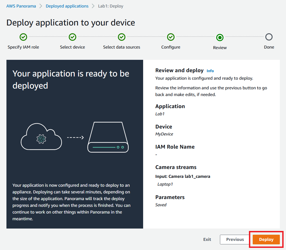Select the Review step label
286x250 pixels.
[220, 47]
